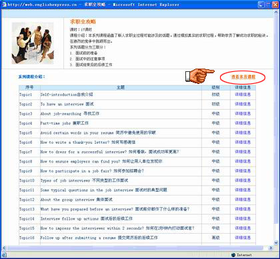Open detail link for Topic10 Types of job interviews
The image size is (280, 259).
click(243, 180)
